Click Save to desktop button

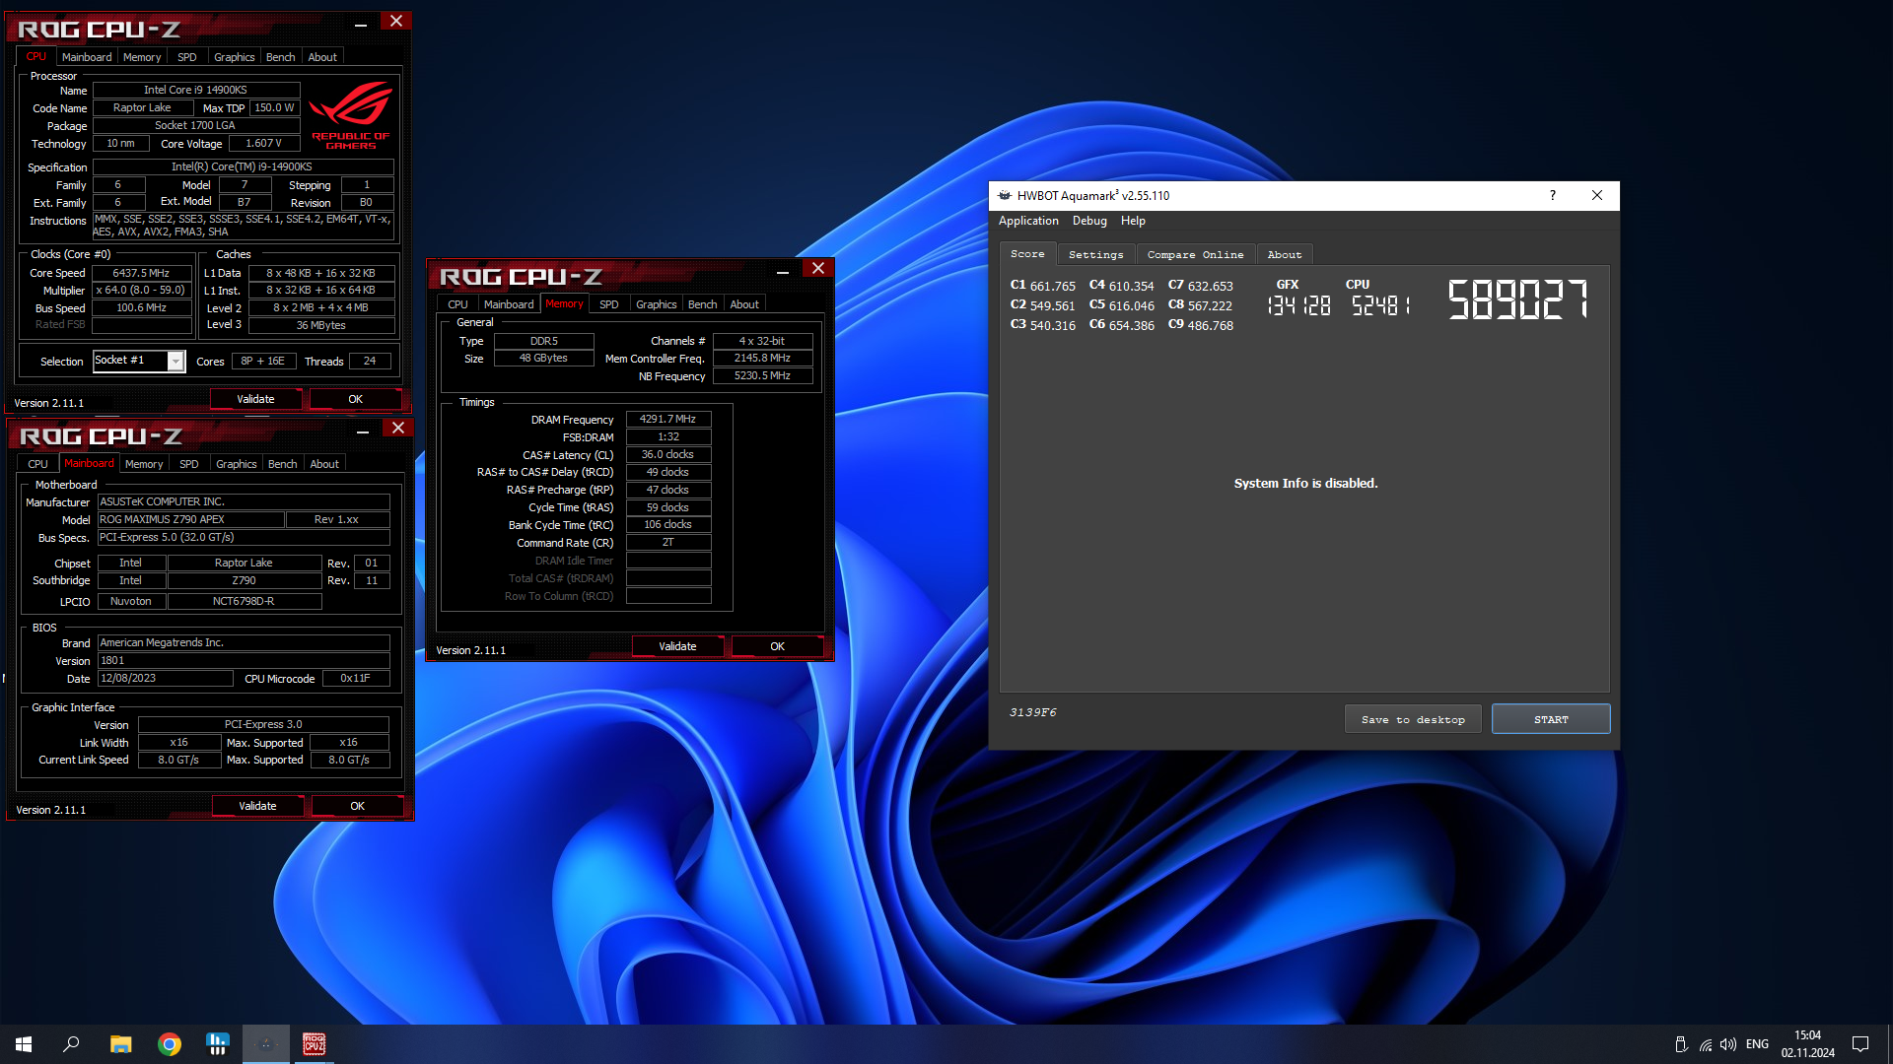(1413, 719)
